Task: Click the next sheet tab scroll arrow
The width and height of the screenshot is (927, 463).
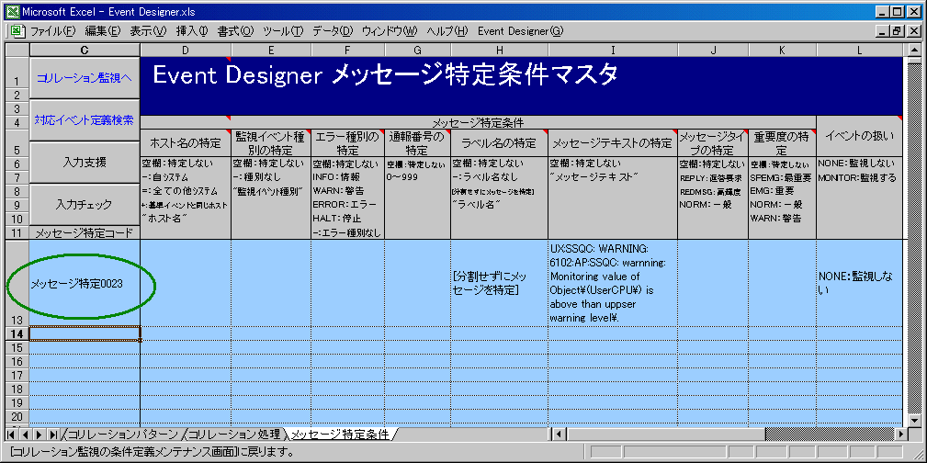Action: (x=40, y=435)
